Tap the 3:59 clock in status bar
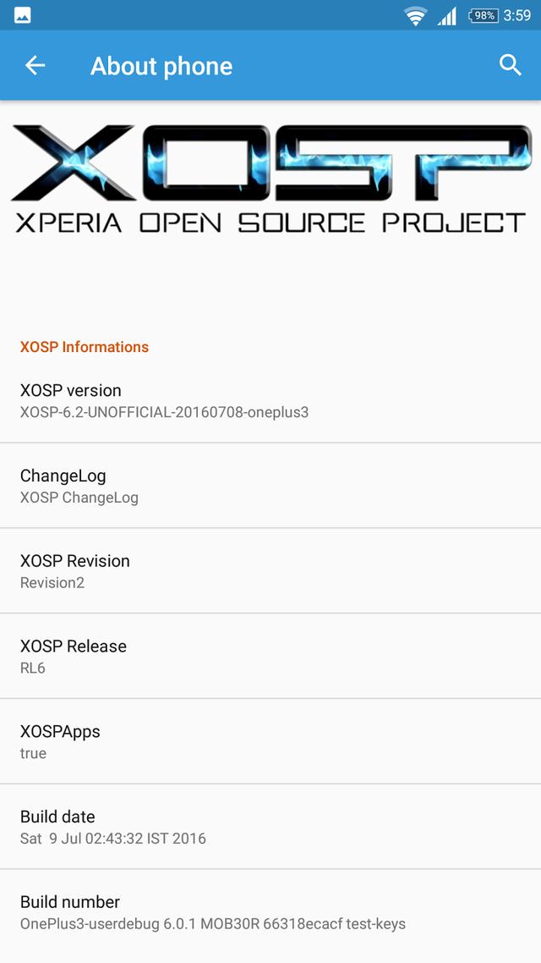 (517, 15)
